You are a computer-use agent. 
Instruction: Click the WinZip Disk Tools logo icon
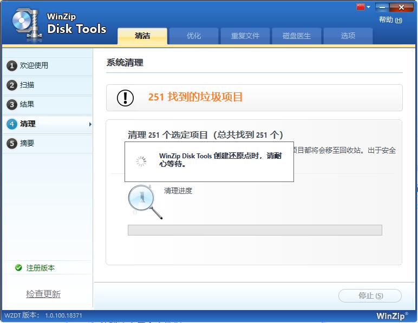[27, 24]
